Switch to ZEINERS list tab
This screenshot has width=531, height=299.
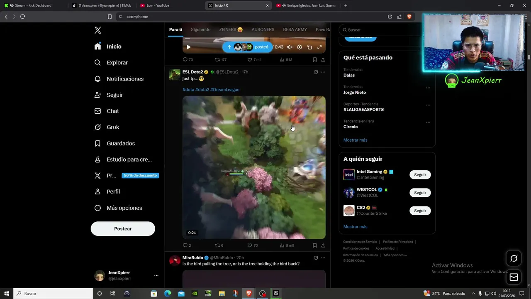[231, 29]
